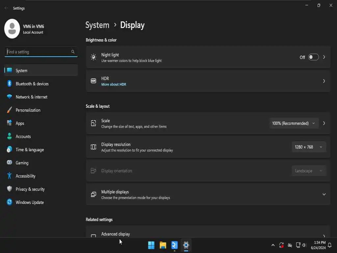The image size is (337, 253).
Task: Go to Bluetooth & devices
Action: (41, 83)
